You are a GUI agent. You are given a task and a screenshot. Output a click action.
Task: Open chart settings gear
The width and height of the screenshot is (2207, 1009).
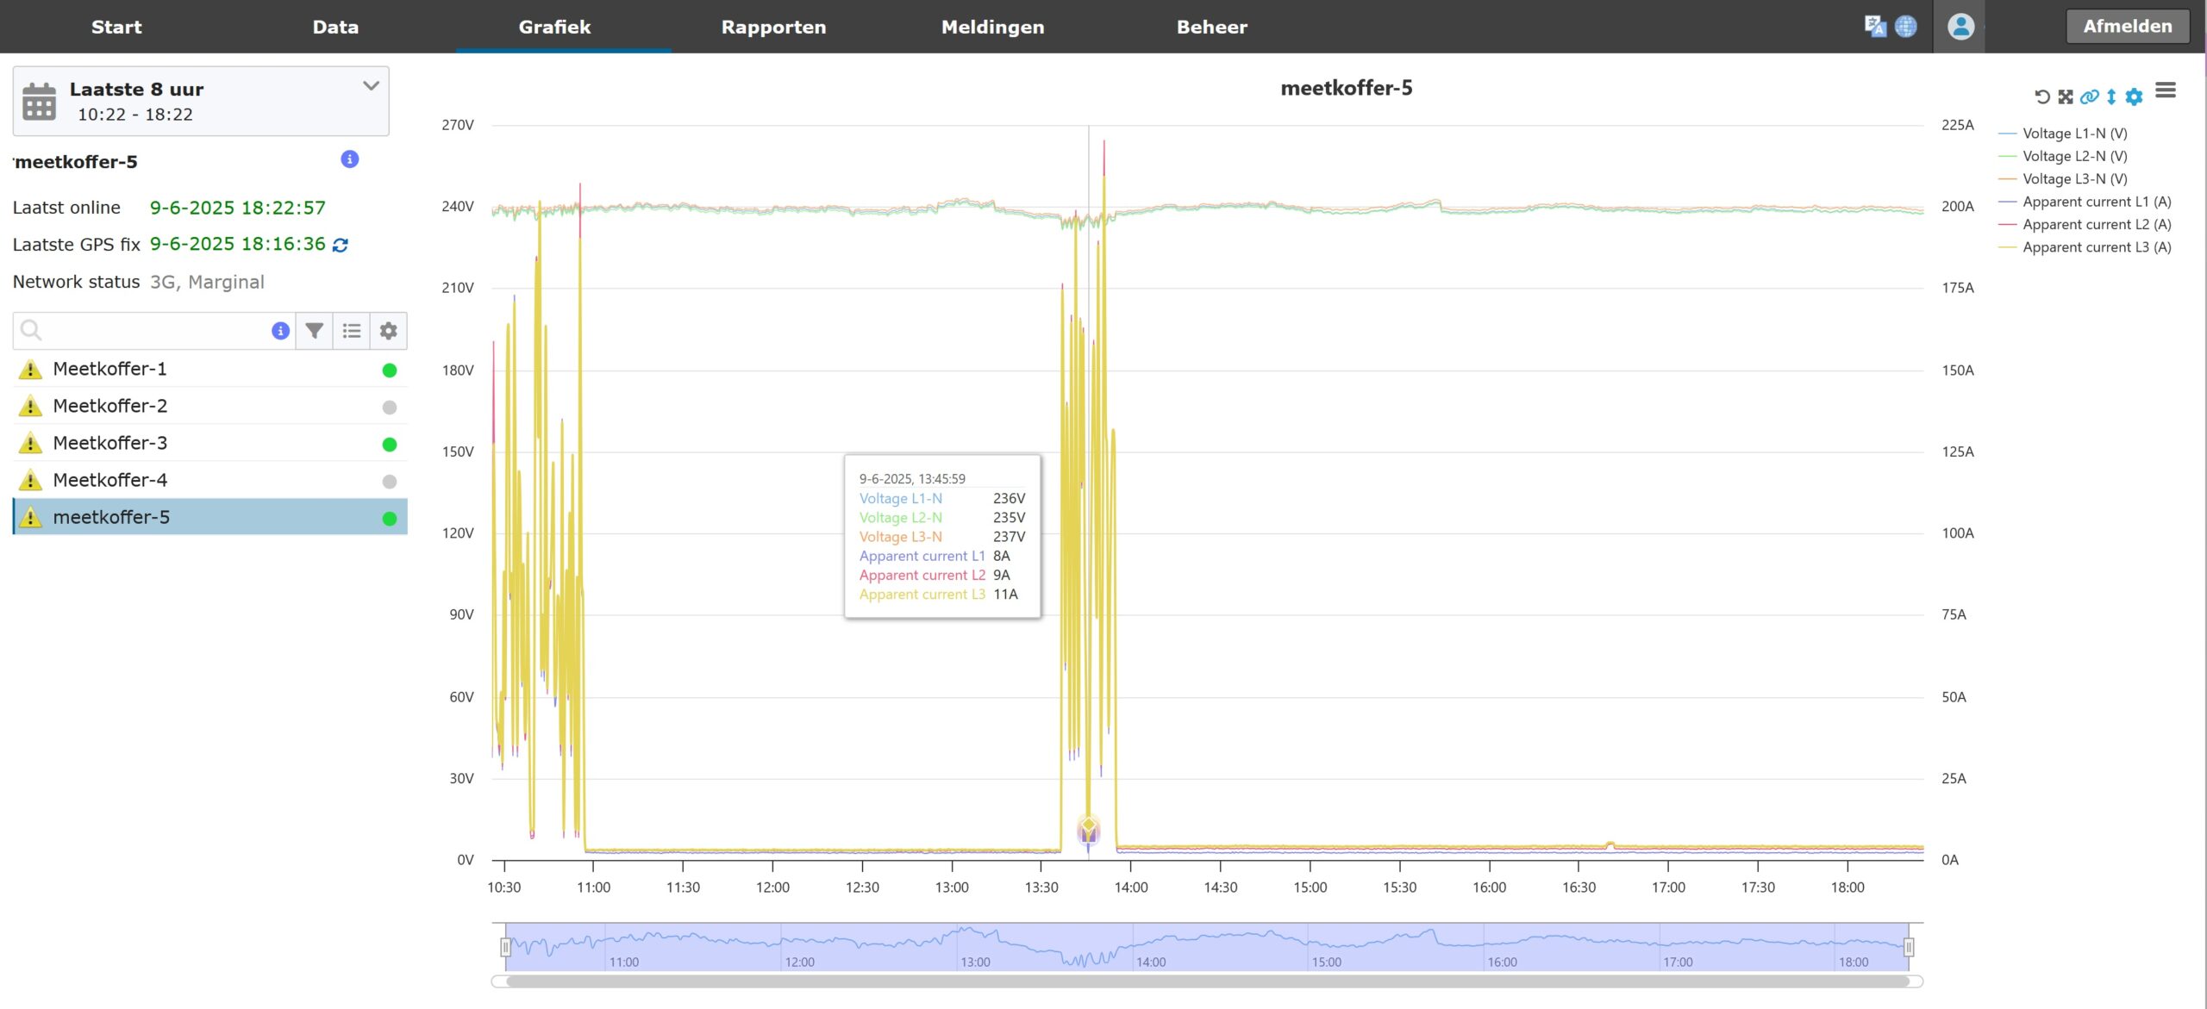click(2134, 97)
